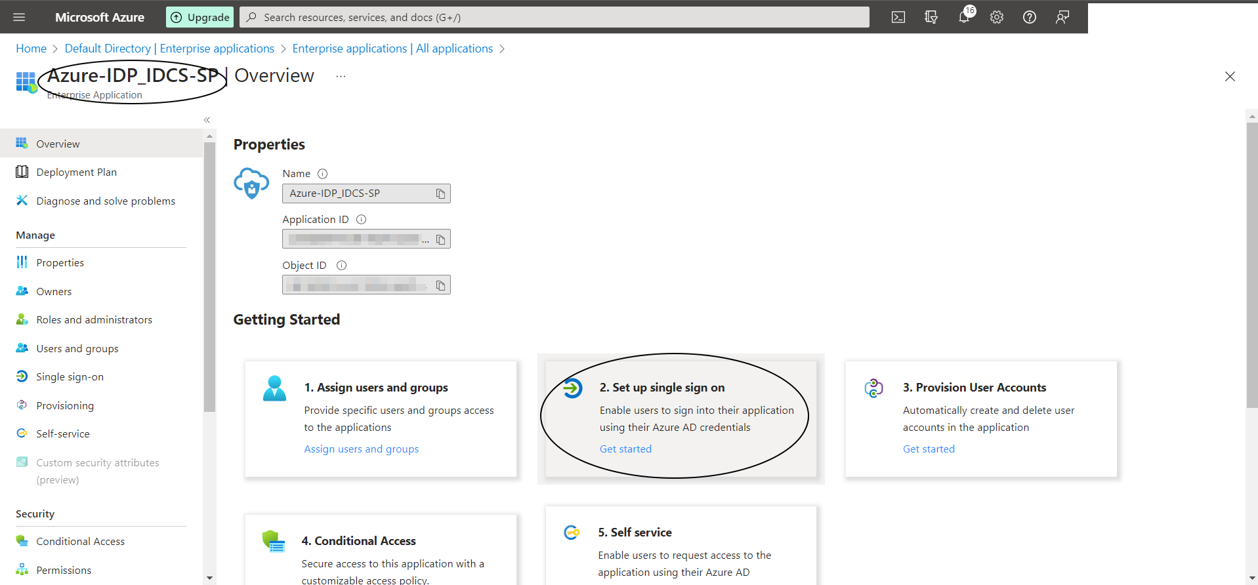Click the Name text field
The width and height of the screenshot is (1258, 585).
click(366, 193)
